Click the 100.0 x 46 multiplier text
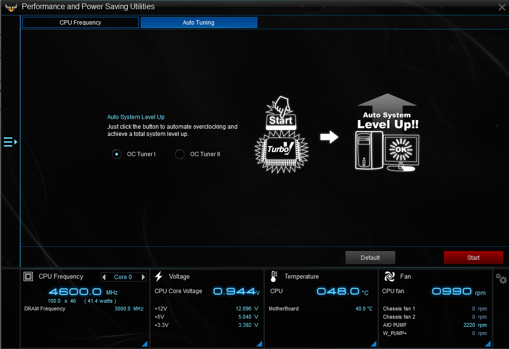This screenshot has height=349, width=509. [62, 301]
